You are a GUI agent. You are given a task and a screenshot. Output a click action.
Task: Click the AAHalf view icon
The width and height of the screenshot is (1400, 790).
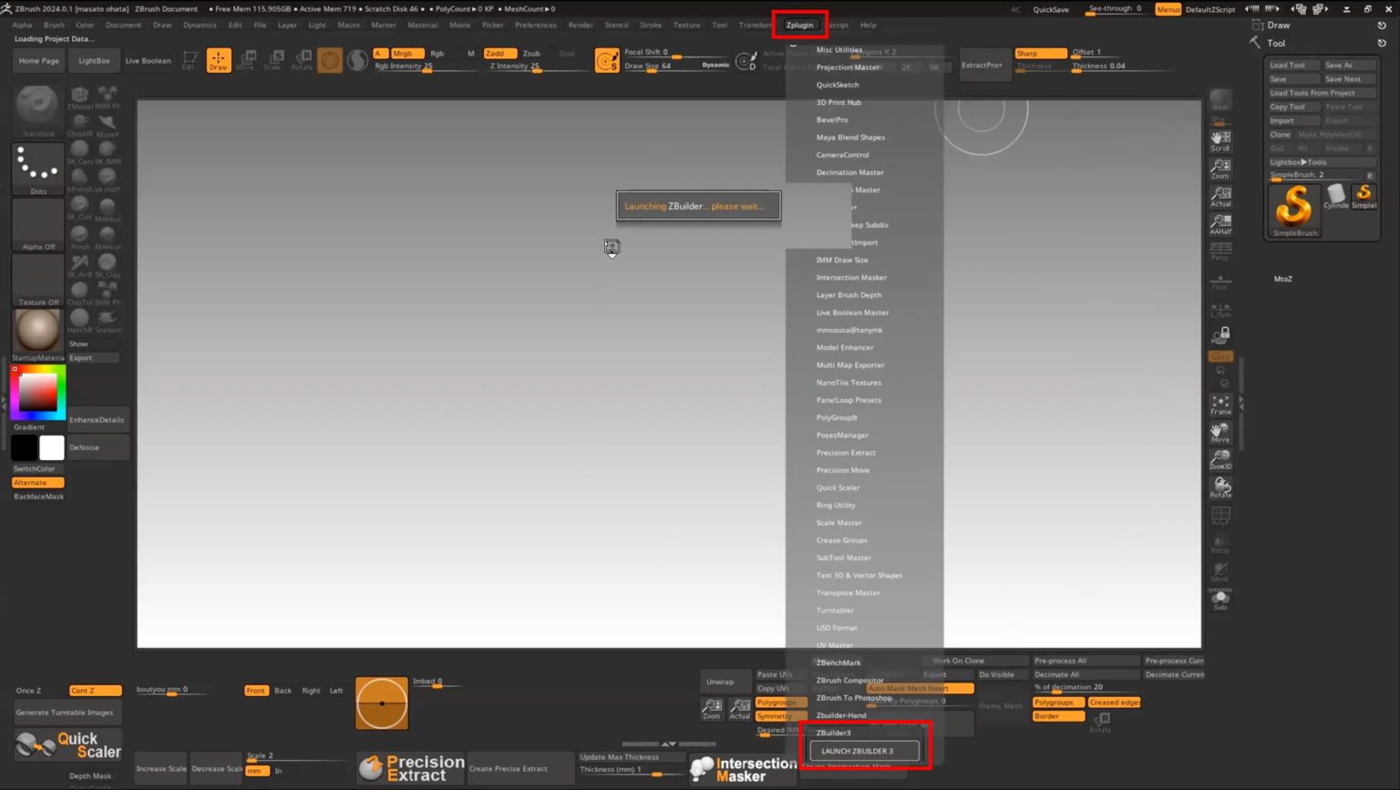pyautogui.click(x=1220, y=224)
